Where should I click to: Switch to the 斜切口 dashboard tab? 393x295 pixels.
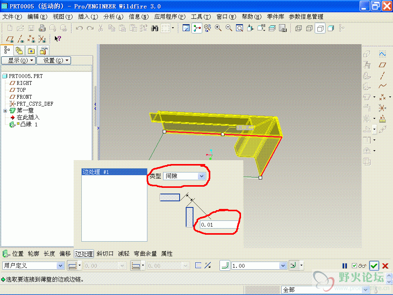click(105, 254)
